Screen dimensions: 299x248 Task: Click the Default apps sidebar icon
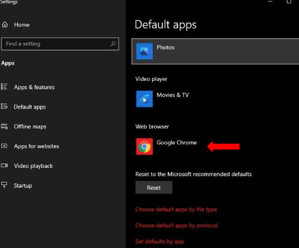click(4, 106)
